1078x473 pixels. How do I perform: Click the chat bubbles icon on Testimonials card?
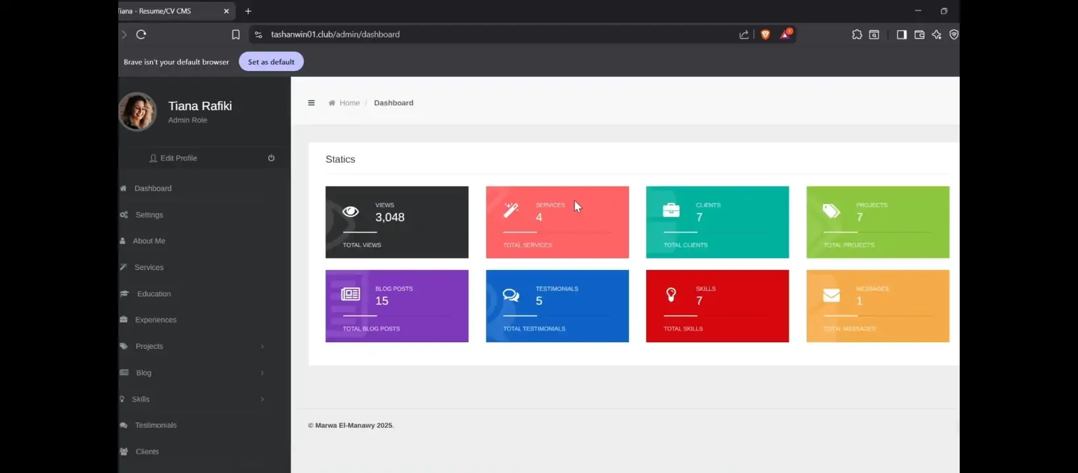click(511, 294)
